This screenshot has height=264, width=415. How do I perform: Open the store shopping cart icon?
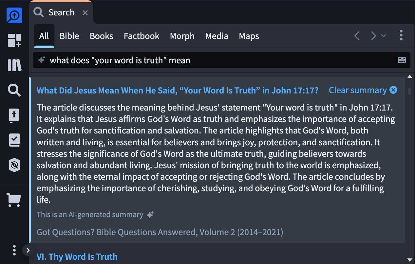pyautogui.click(x=14, y=200)
